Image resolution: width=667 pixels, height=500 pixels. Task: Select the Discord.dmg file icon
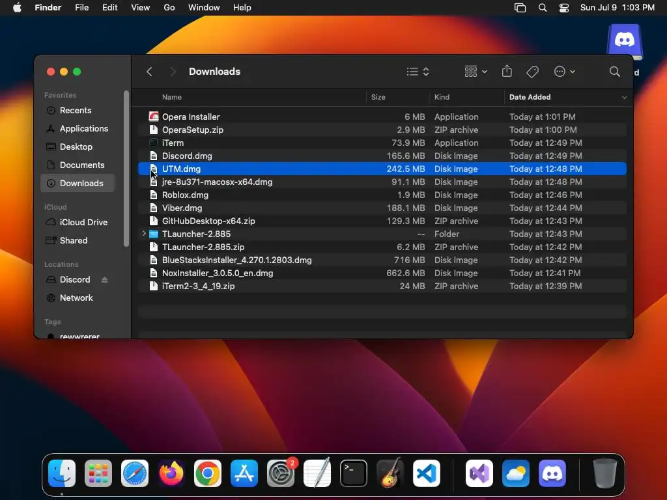point(154,156)
